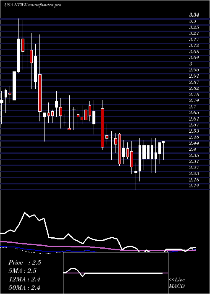This screenshot has width=210, height=294.
Task: Click the 2.14 price axis label
Action: click(x=194, y=186)
